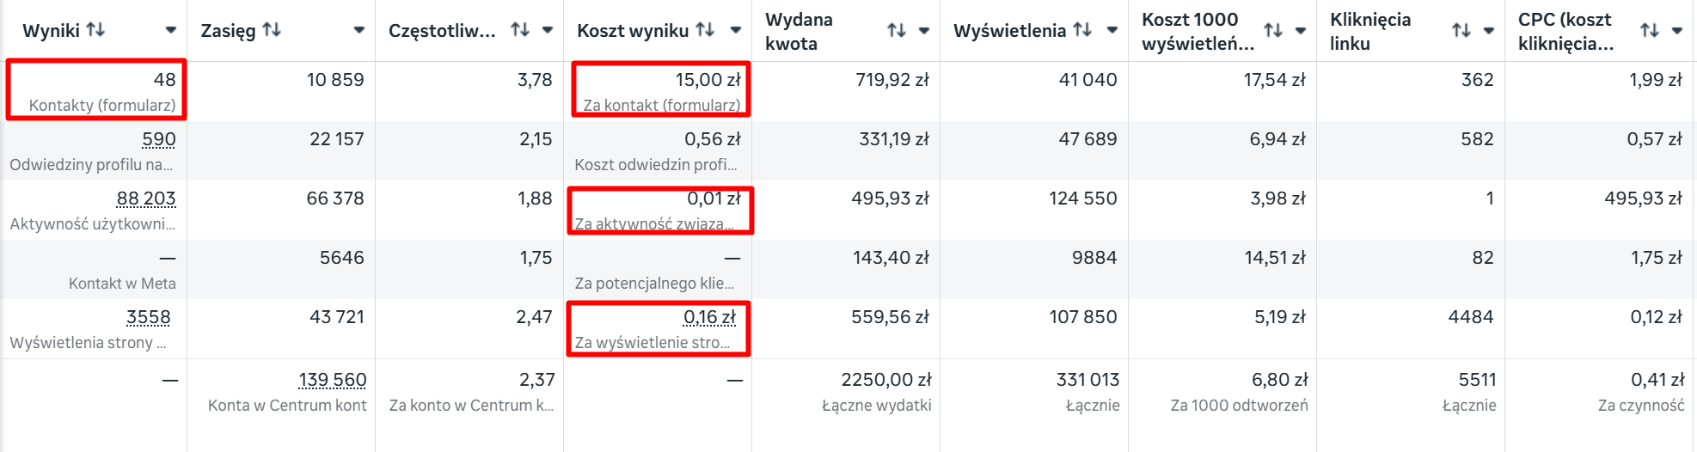Open the 139 560 total reach link
The image size is (1697, 452).
pos(333,380)
